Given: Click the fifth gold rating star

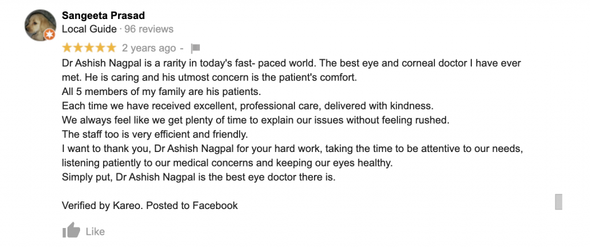Looking at the screenshot, I should tap(111, 48).
